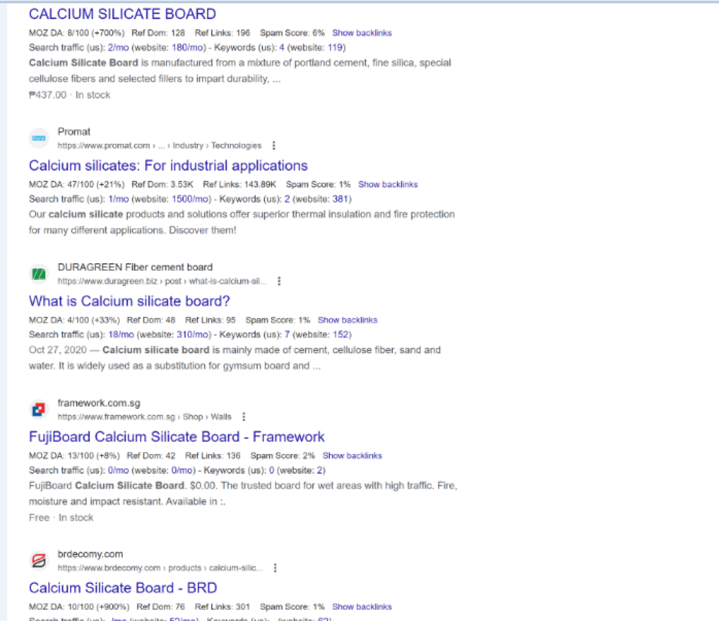The width and height of the screenshot is (719, 621).
Task: Show backlinks for CALCIUM SILICATE BOARD result
Action: 362,33
